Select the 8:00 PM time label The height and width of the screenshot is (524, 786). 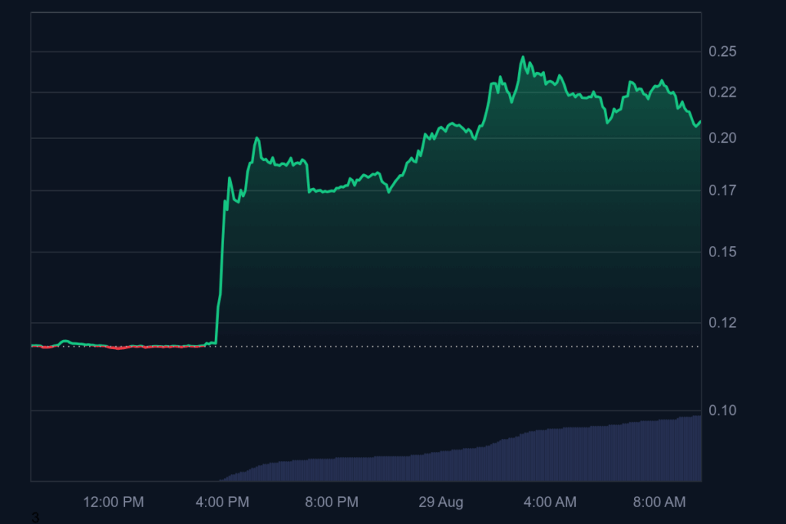point(332,502)
